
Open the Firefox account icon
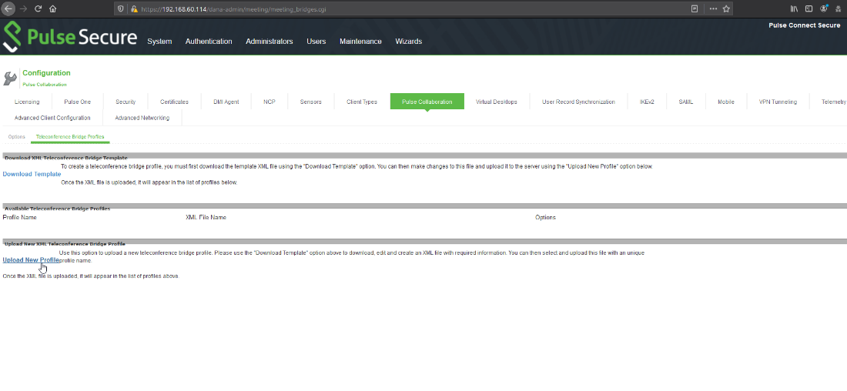pyautogui.click(x=824, y=8)
